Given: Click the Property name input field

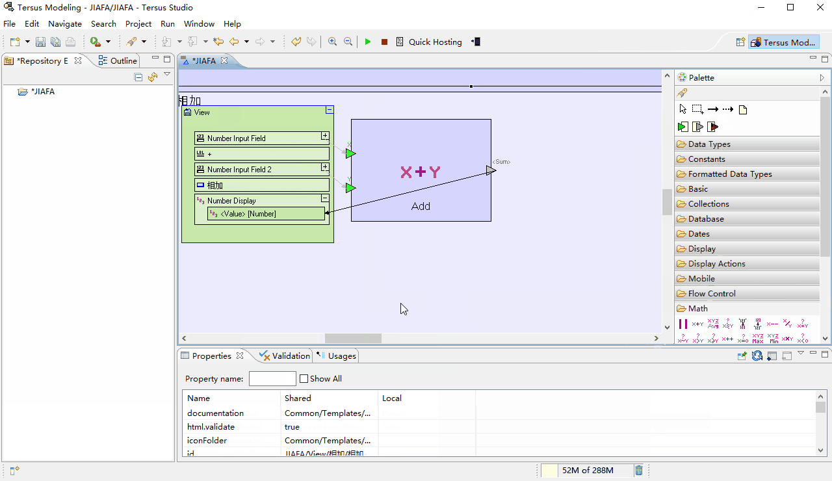Looking at the screenshot, I should 272,378.
